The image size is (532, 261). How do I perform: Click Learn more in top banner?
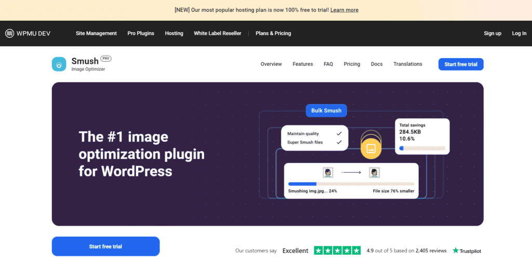coord(344,10)
